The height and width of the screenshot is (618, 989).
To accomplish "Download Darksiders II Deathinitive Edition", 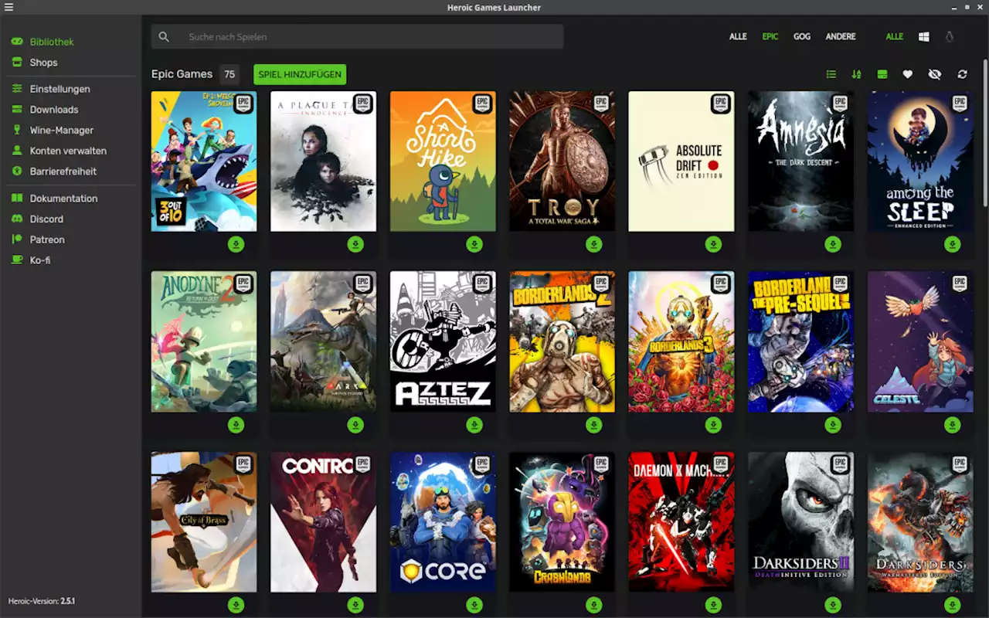I will coord(833,605).
